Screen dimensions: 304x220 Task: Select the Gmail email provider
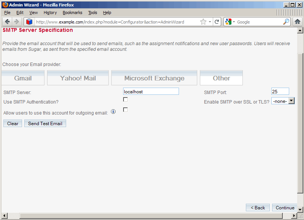click(23, 78)
